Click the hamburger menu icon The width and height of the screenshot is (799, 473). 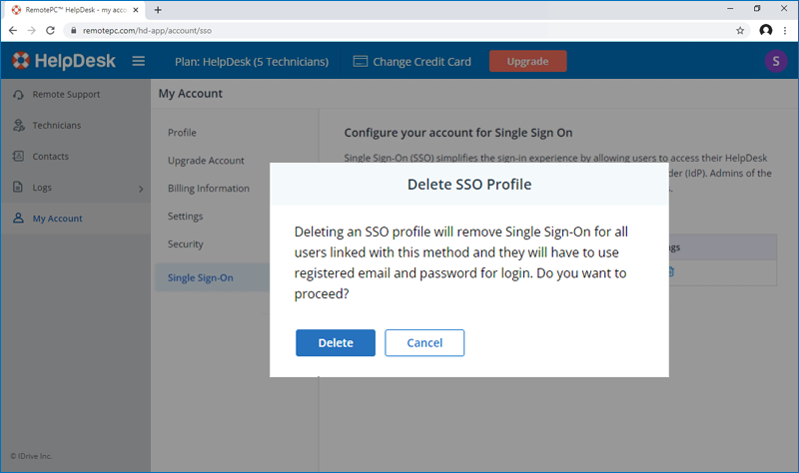pos(139,61)
